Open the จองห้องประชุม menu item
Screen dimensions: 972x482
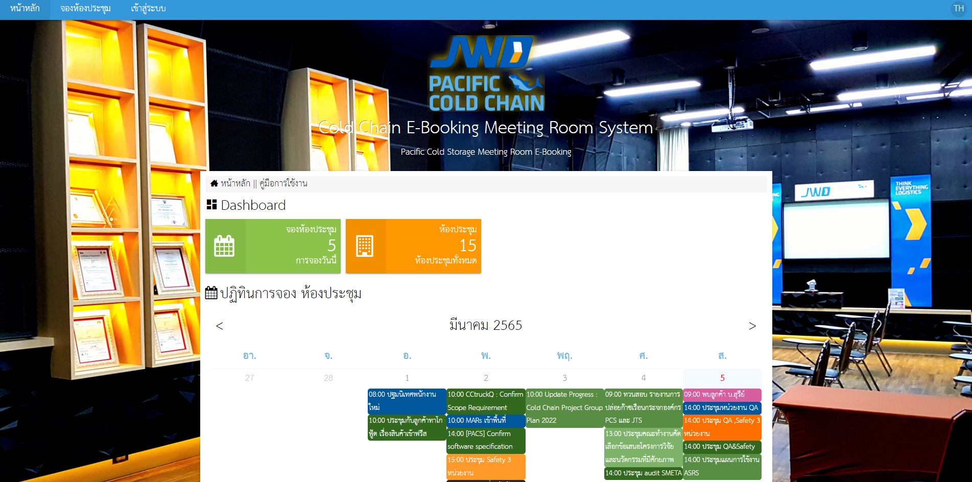point(85,9)
